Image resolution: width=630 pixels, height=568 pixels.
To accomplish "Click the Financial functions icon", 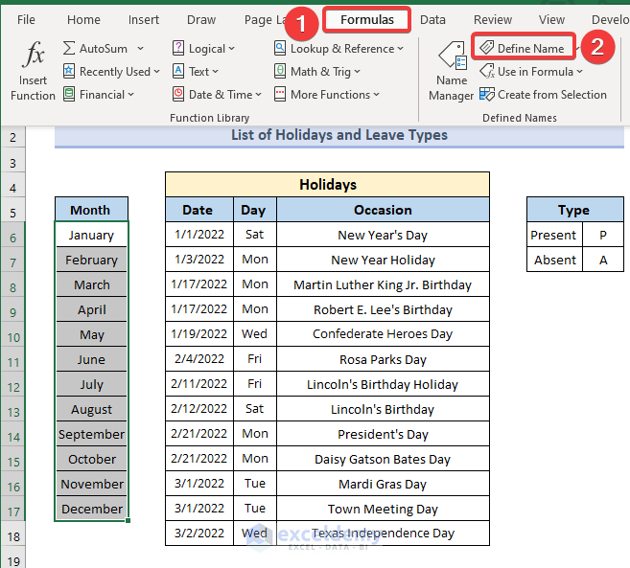I will pos(69,94).
